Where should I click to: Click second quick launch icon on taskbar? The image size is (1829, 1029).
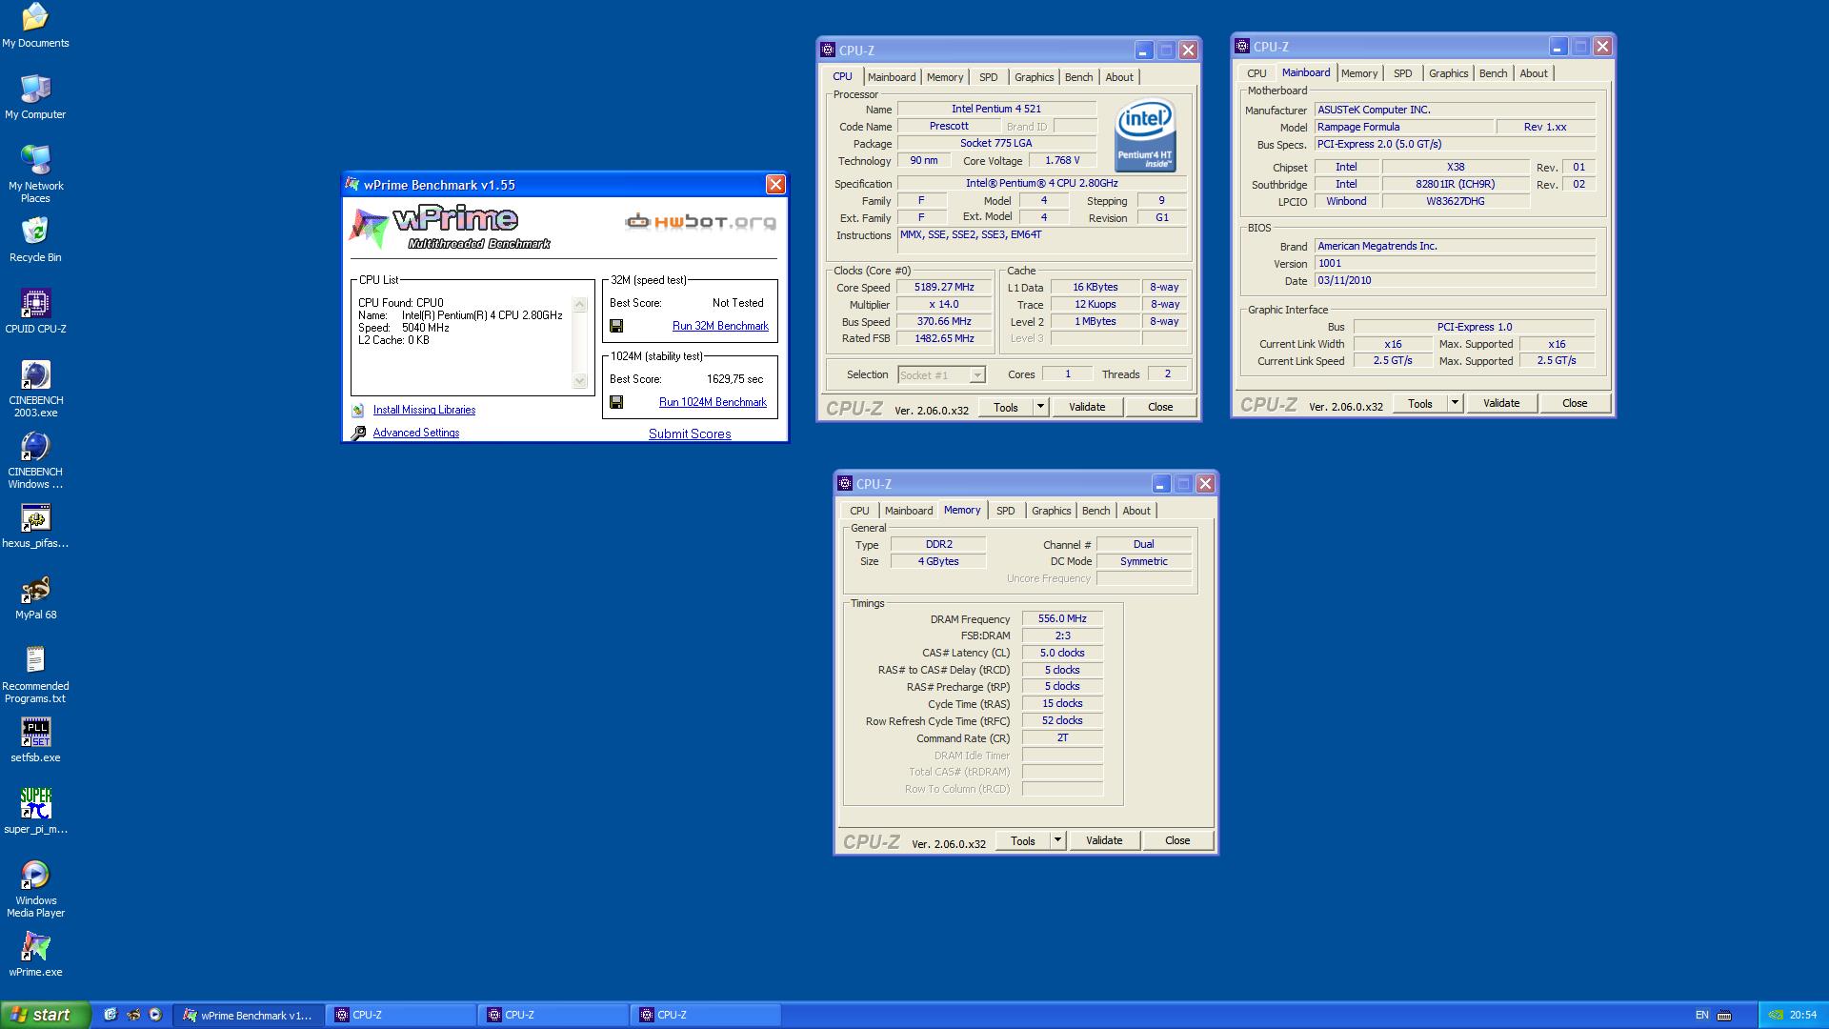point(133,1015)
